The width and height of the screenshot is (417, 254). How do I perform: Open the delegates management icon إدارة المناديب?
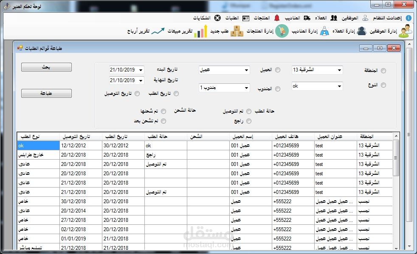tap(324, 31)
